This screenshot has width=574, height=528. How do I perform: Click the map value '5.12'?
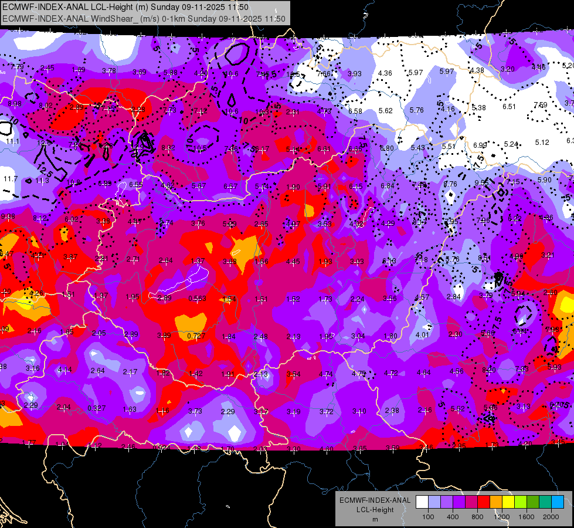(x=542, y=142)
